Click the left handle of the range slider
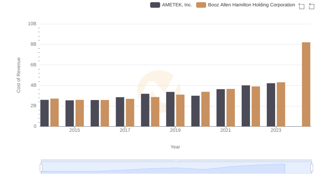 41,168
